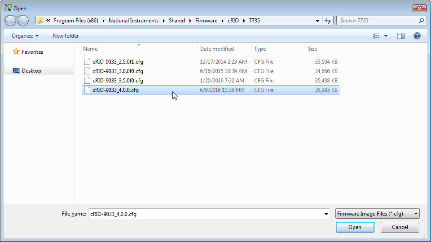Click the size 35,438 KB
The height and width of the screenshot is (242, 431).
coord(326,81)
